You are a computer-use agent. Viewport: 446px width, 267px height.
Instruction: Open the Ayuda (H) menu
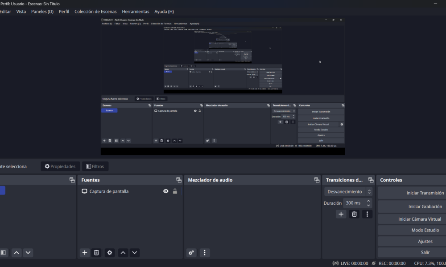click(x=164, y=12)
